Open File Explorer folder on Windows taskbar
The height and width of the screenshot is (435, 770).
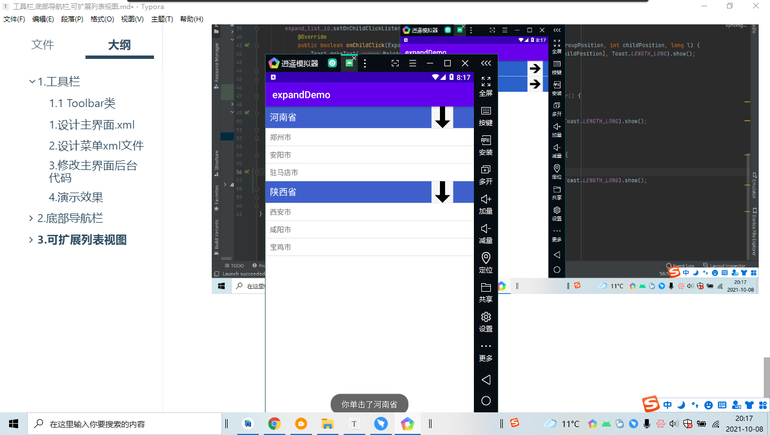327,424
